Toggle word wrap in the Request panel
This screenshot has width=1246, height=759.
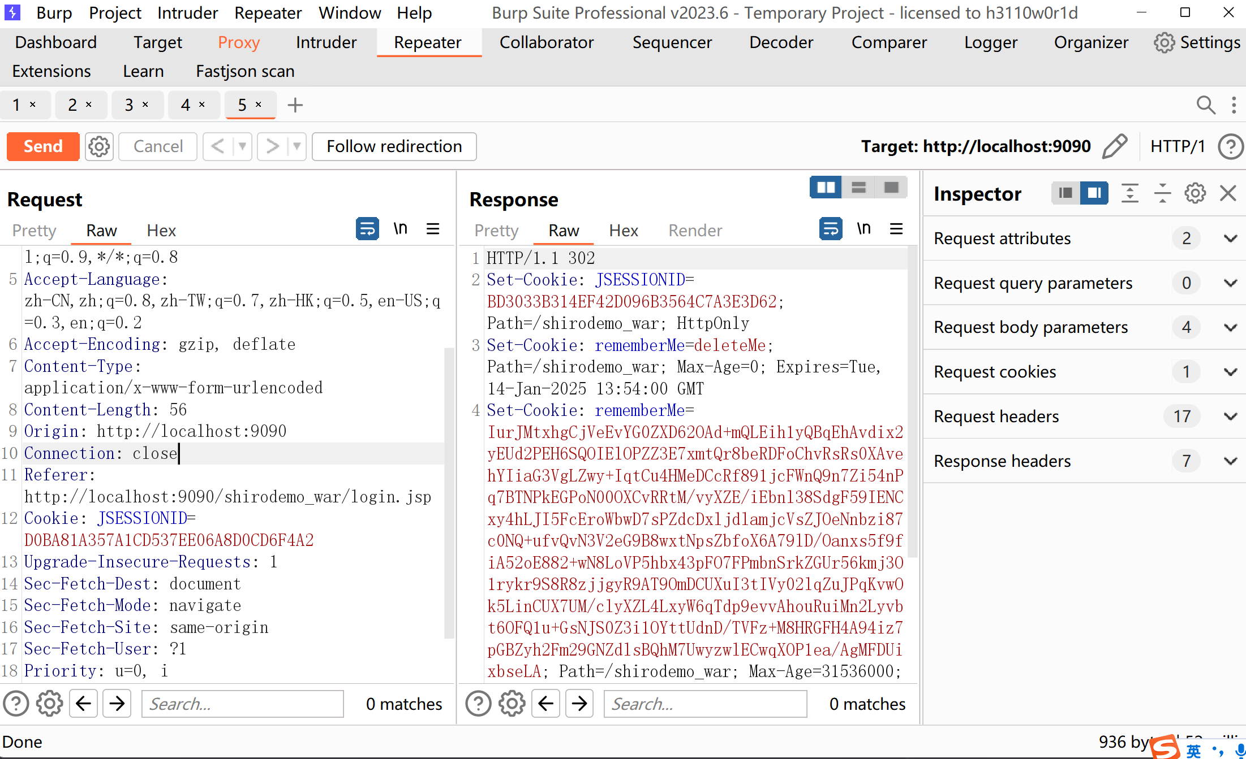[x=367, y=229]
